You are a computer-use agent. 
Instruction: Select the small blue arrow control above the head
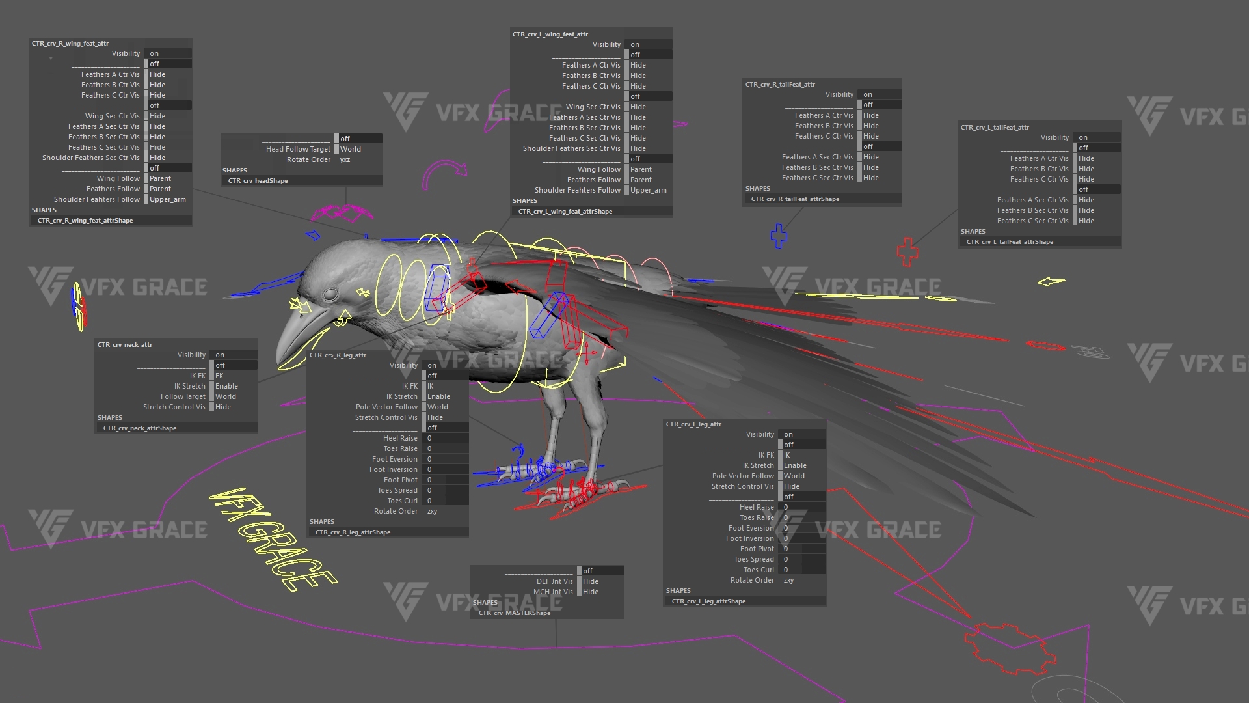[x=313, y=235]
